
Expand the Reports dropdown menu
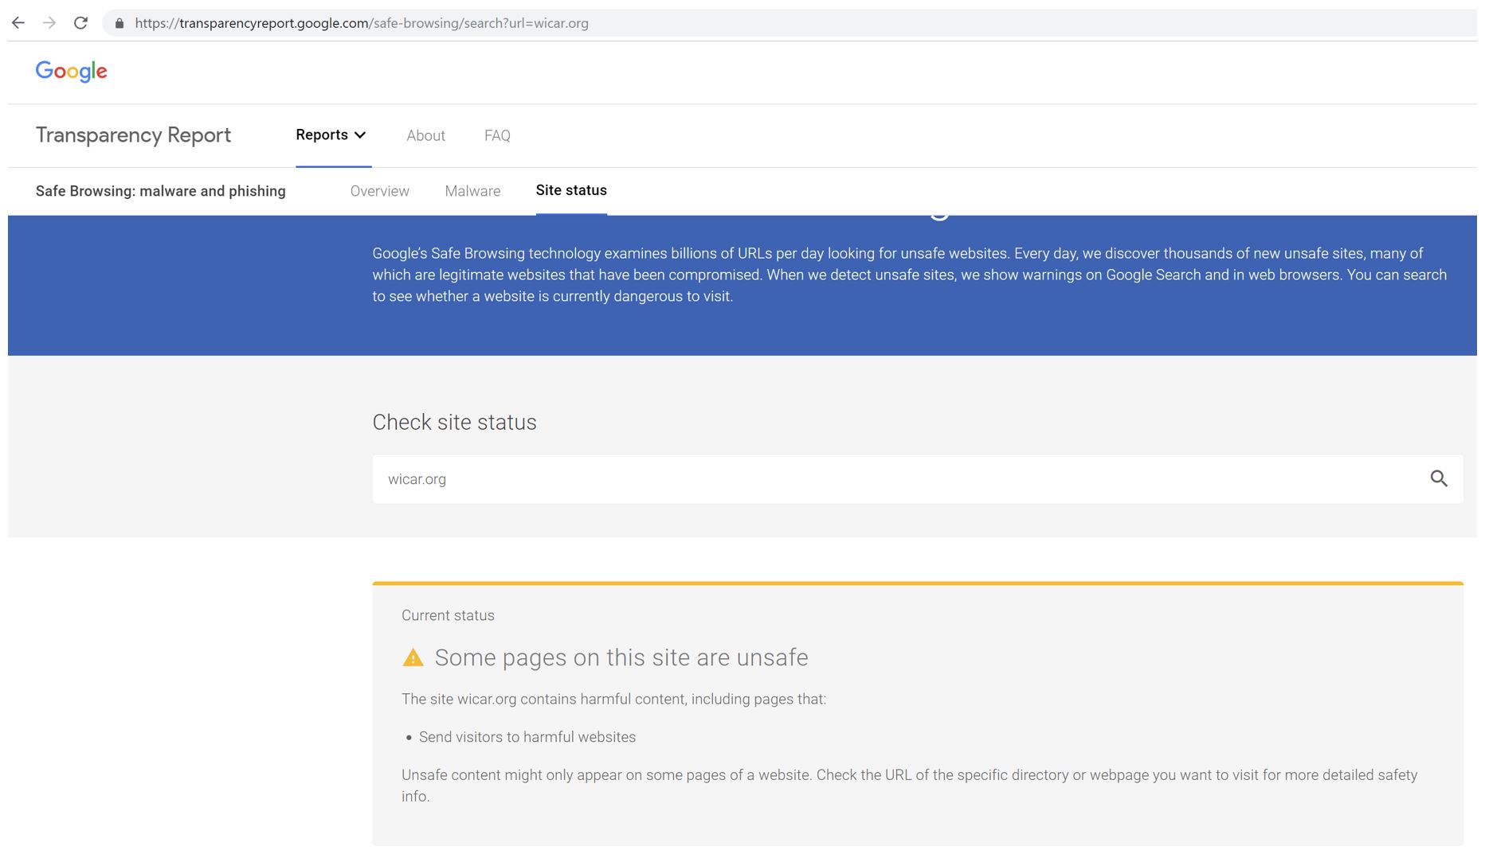pyautogui.click(x=331, y=135)
